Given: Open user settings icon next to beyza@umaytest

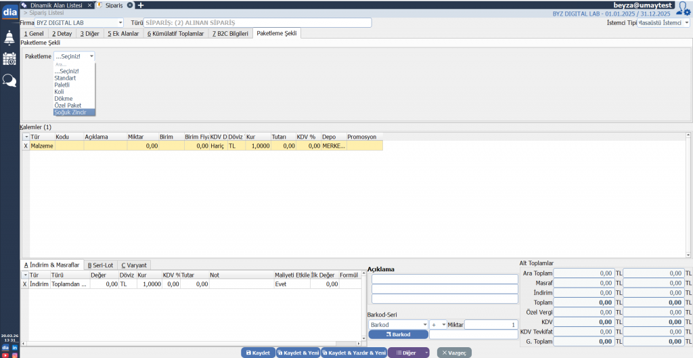Looking at the screenshot, I should (x=684, y=8).
